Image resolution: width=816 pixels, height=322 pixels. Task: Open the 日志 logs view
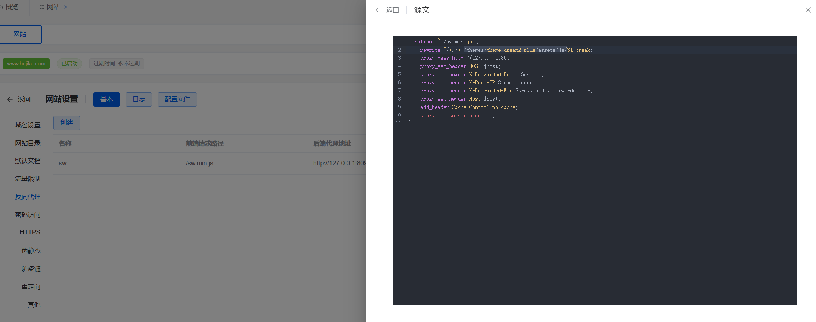(x=138, y=100)
